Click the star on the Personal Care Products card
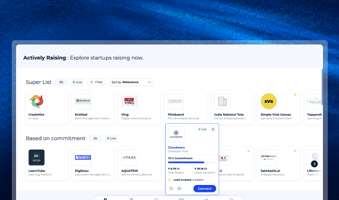The image size is (339, 200). tap(248, 151)
